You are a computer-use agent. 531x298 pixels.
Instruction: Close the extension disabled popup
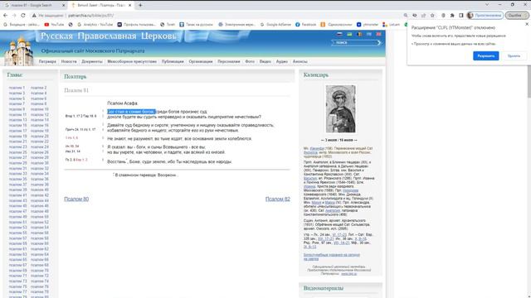[x=527, y=24]
